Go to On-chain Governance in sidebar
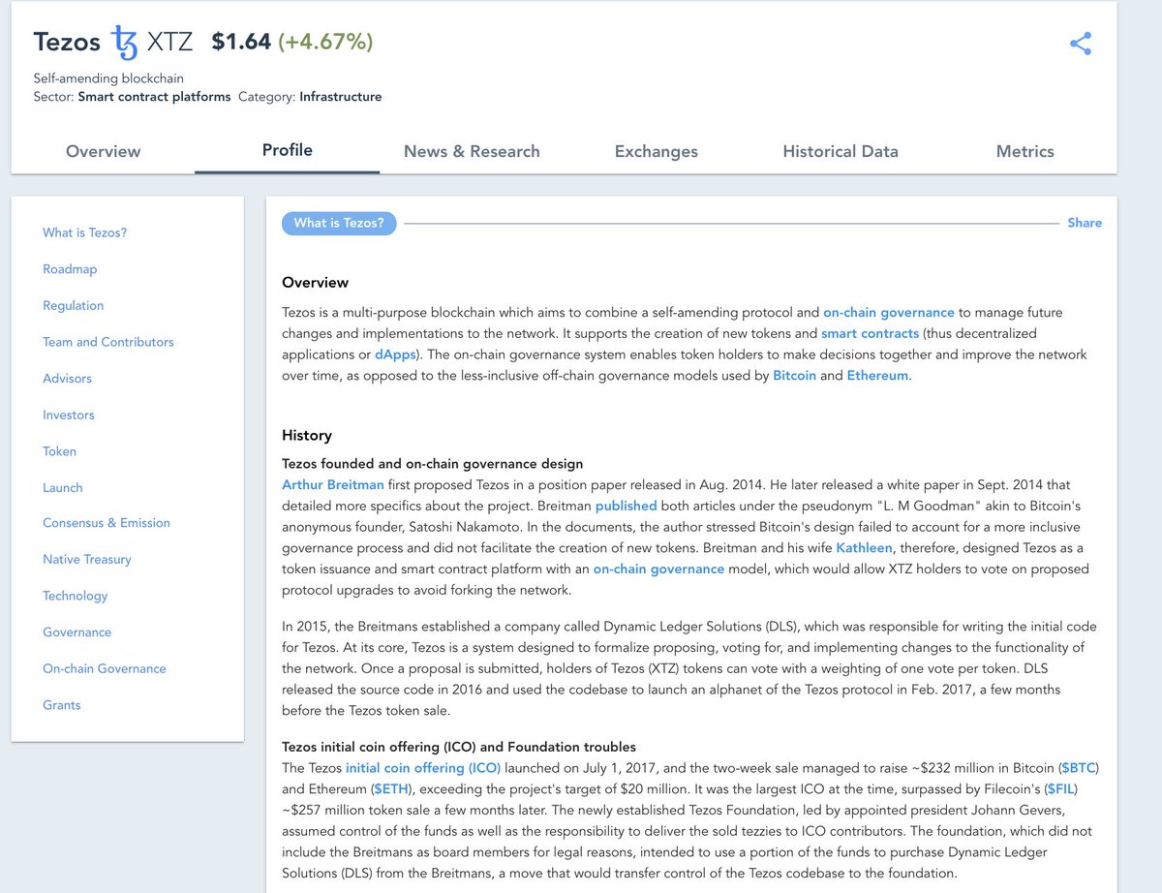This screenshot has width=1162, height=893. [105, 668]
